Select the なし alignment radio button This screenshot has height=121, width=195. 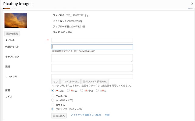pyautogui.click(x=53, y=91)
